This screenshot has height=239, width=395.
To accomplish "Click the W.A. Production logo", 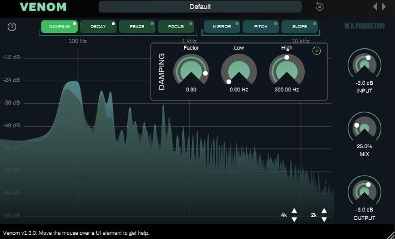I will pyautogui.click(x=364, y=26).
